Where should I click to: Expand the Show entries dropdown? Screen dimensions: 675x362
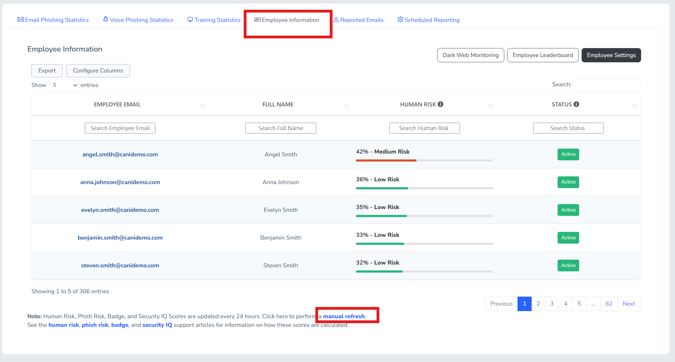(x=64, y=85)
